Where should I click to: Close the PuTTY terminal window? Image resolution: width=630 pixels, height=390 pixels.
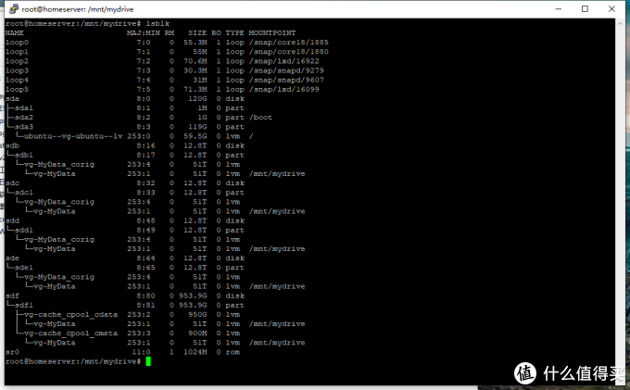pos(611,9)
